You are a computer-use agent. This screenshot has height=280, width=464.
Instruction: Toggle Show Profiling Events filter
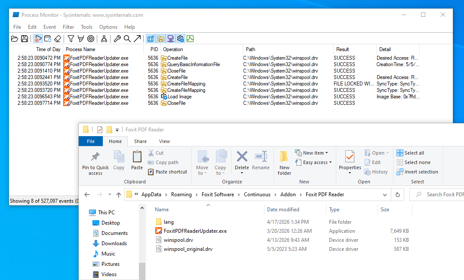[190, 39]
